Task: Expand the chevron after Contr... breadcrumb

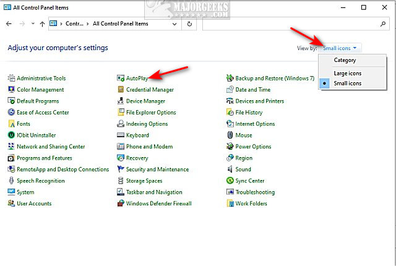Action: coord(88,24)
